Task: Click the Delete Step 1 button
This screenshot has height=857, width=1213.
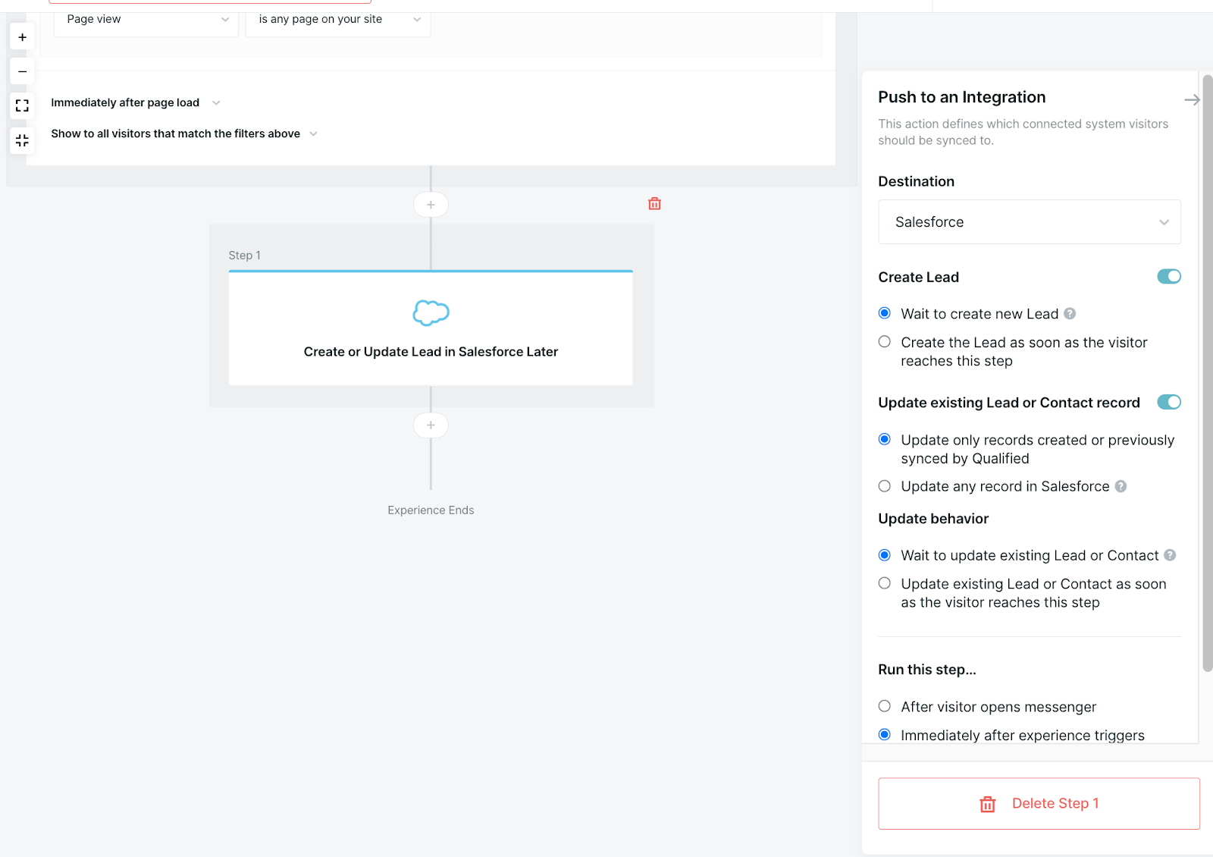Action: tap(1039, 803)
